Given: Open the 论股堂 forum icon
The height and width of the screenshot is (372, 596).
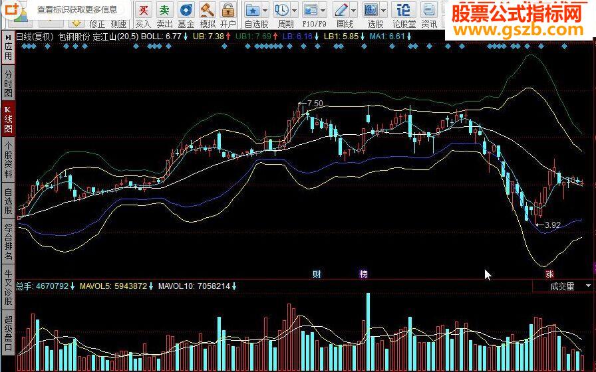Looking at the screenshot, I should pyautogui.click(x=403, y=10).
